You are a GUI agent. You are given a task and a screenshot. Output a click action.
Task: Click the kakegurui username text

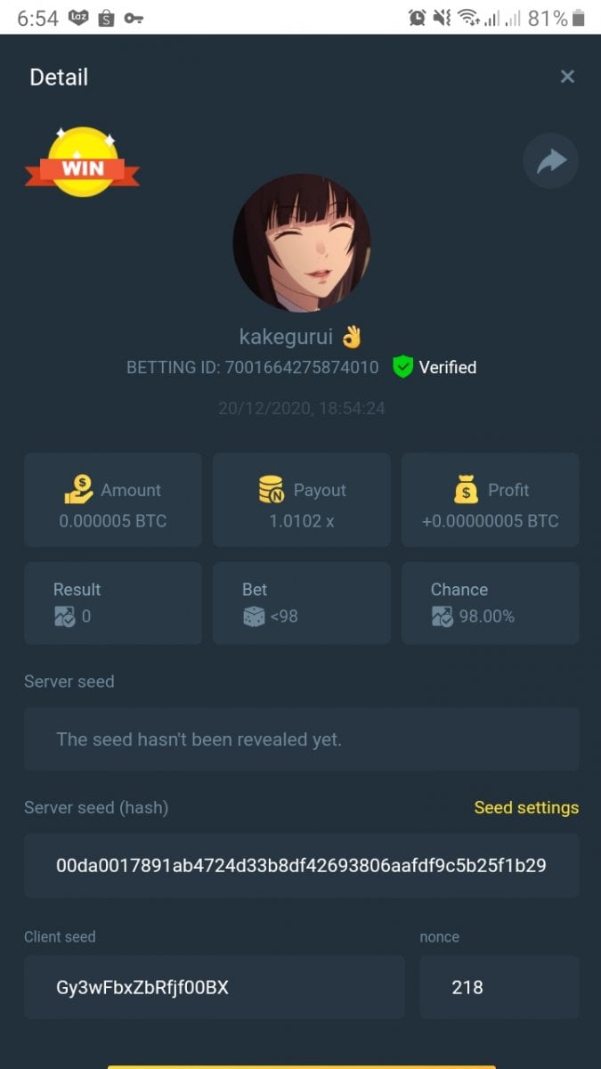(x=286, y=337)
